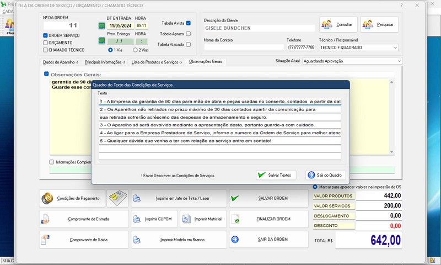Click observations scrollbar up arrow

391,82
